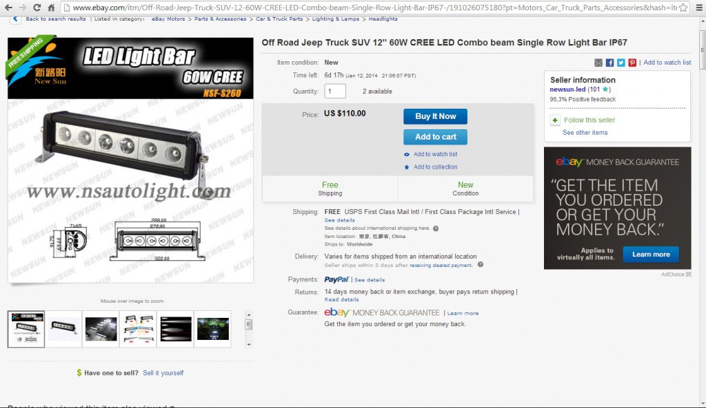
Task: Reload page with browser refresh icon
Action: pos(37,7)
